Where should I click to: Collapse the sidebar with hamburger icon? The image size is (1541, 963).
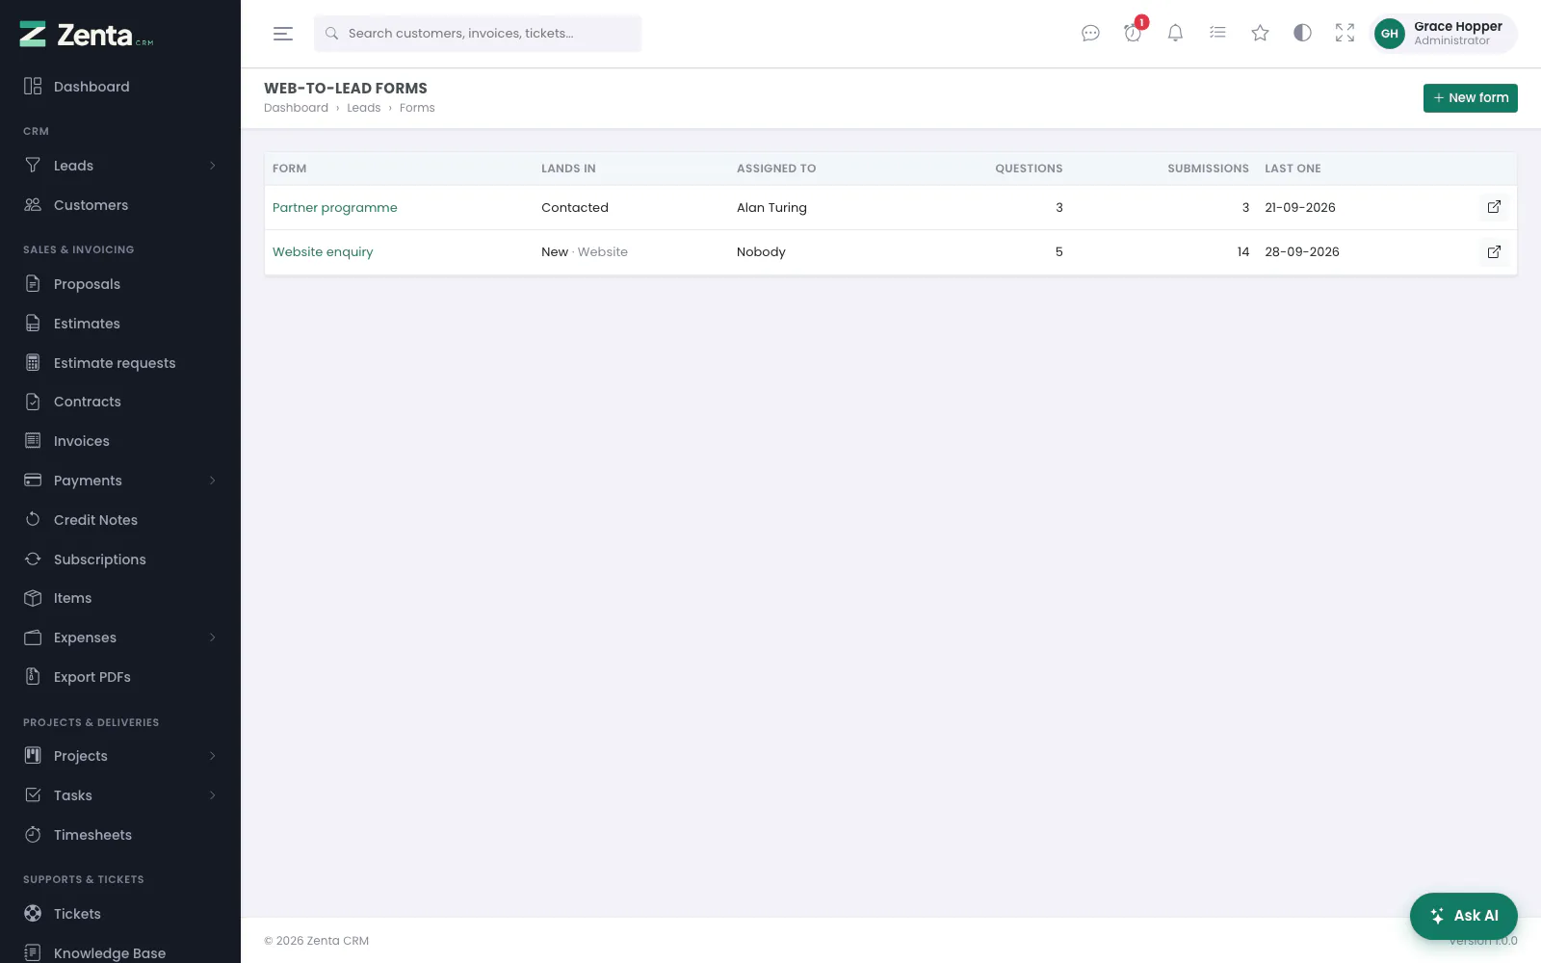(283, 34)
